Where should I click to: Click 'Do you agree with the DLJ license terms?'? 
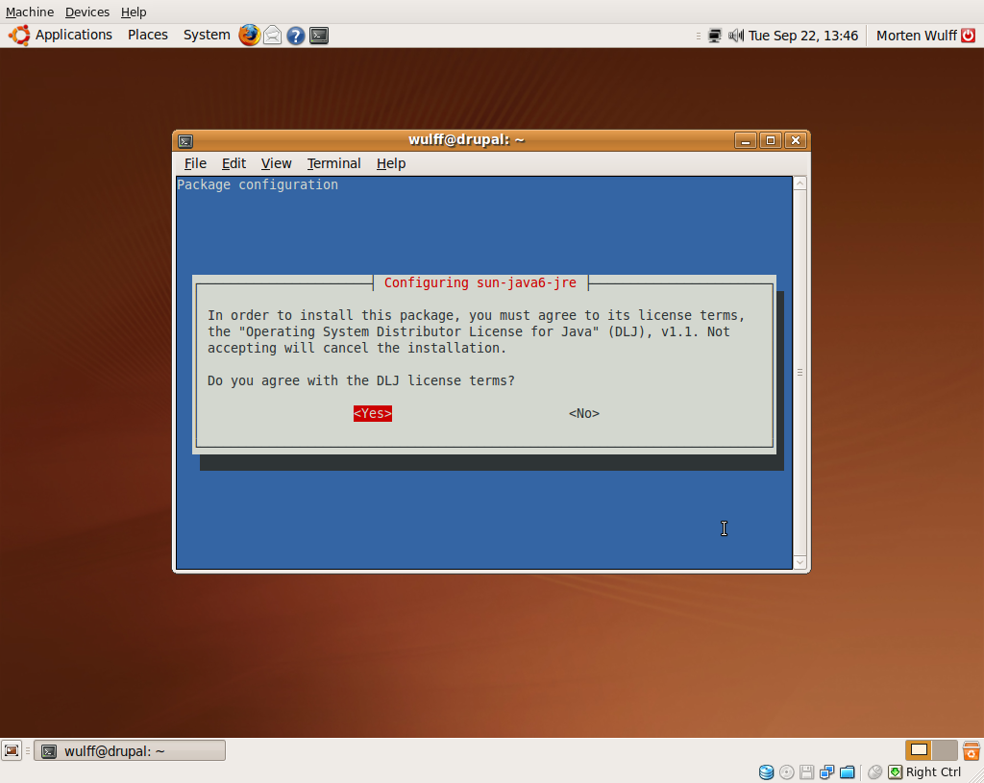tap(361, 380)
